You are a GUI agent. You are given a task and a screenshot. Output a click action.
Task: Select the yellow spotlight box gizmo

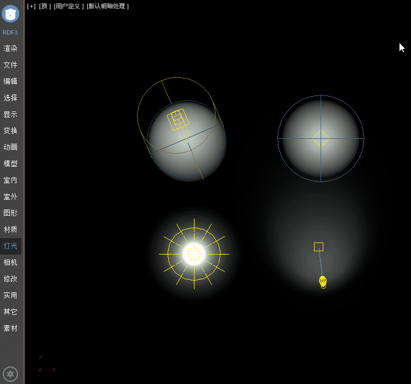tap(178, 119)
